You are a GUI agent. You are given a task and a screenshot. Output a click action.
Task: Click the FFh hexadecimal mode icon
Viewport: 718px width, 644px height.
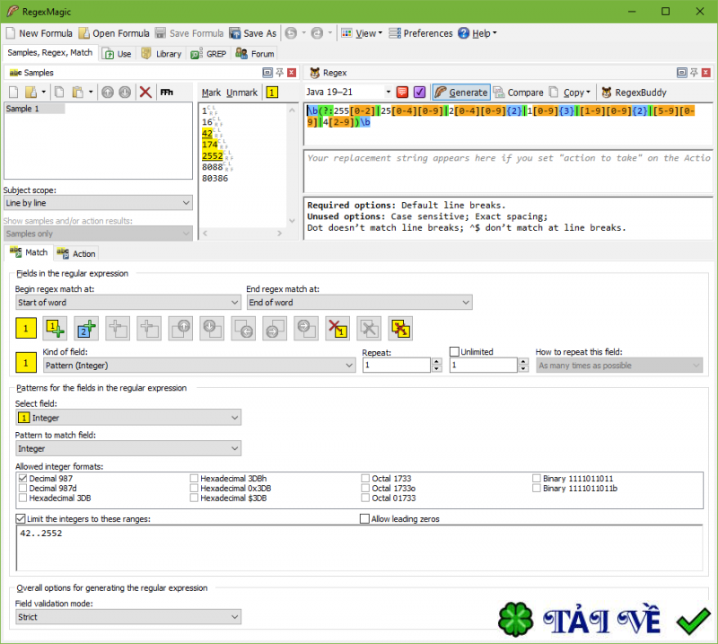[x=167, y=93]
